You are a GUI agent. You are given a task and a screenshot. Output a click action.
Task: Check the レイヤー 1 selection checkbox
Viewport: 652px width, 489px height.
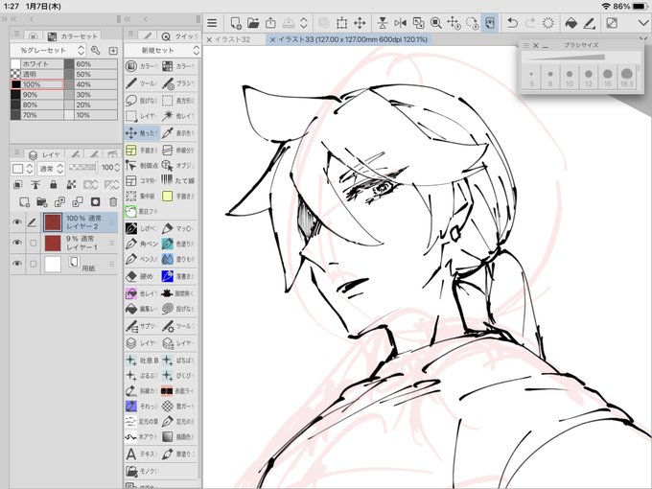tap(34, 243)
